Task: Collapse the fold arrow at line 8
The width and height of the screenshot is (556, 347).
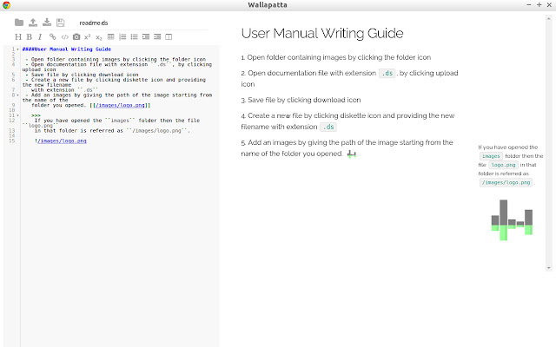Action: [18, 95]
